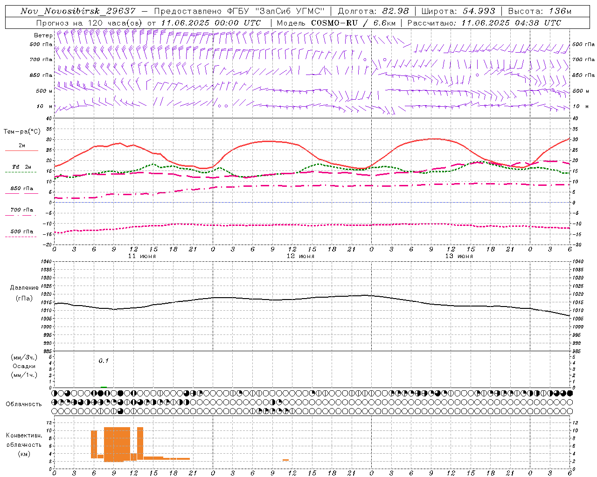Click the Тем-ра(°C) panel label

click(22, 132)
